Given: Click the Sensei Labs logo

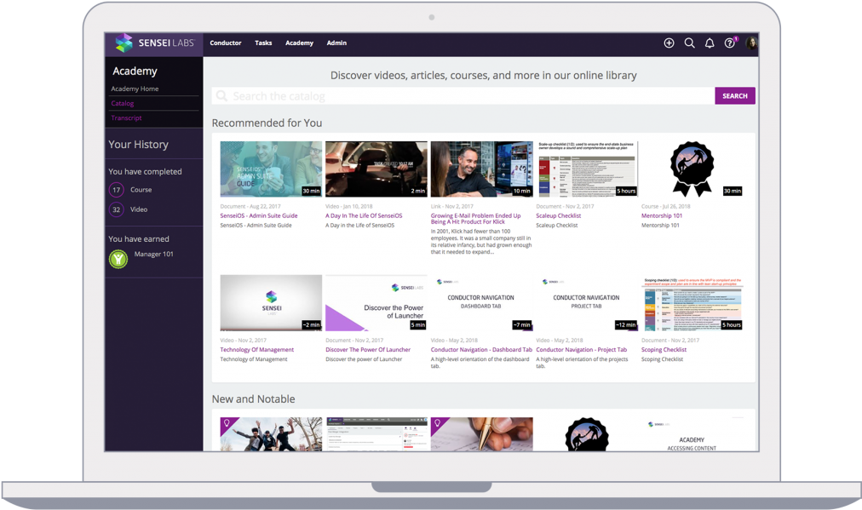Looking at the screenshot, I should pyautogui.click(x=154, y=43).
